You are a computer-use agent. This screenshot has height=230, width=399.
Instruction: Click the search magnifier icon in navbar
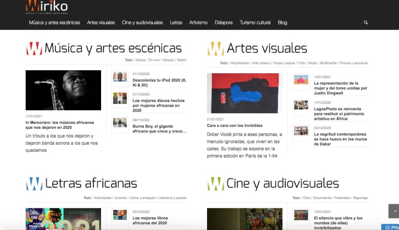point(366,23)
